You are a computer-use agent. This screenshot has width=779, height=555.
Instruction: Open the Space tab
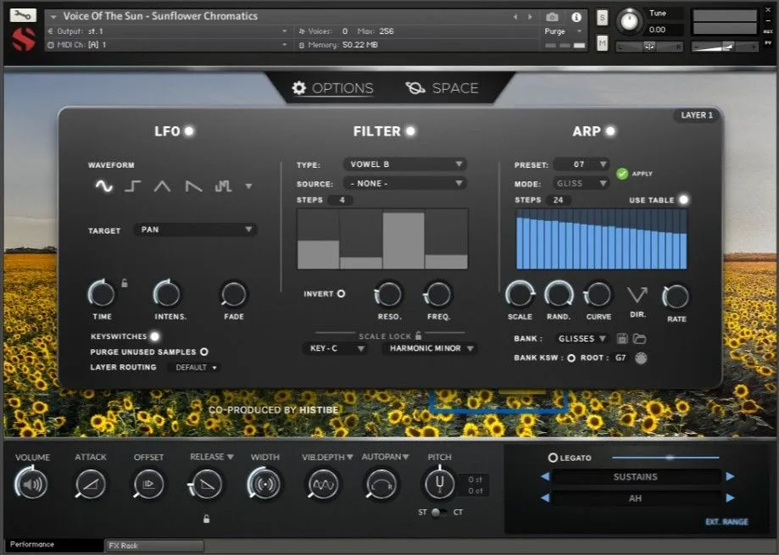tap(442, 88)
